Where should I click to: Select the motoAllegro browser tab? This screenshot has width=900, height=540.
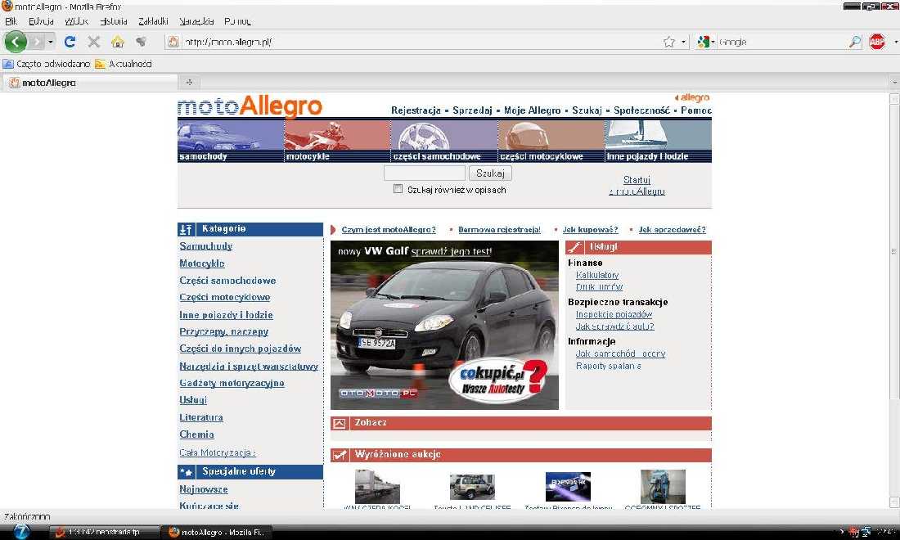coord(90,83)
